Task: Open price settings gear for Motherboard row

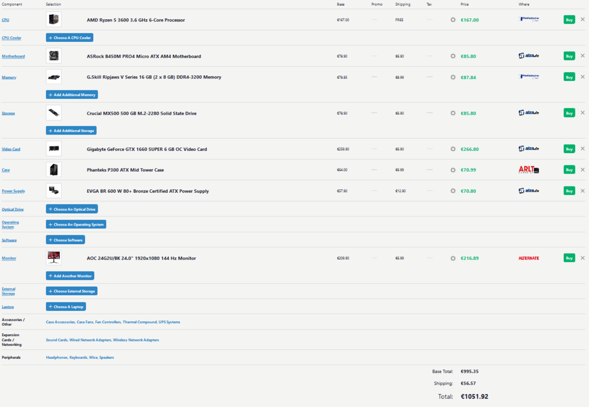Action: tap(453, 56)
